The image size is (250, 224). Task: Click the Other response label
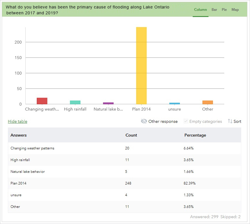coord(163,121)
